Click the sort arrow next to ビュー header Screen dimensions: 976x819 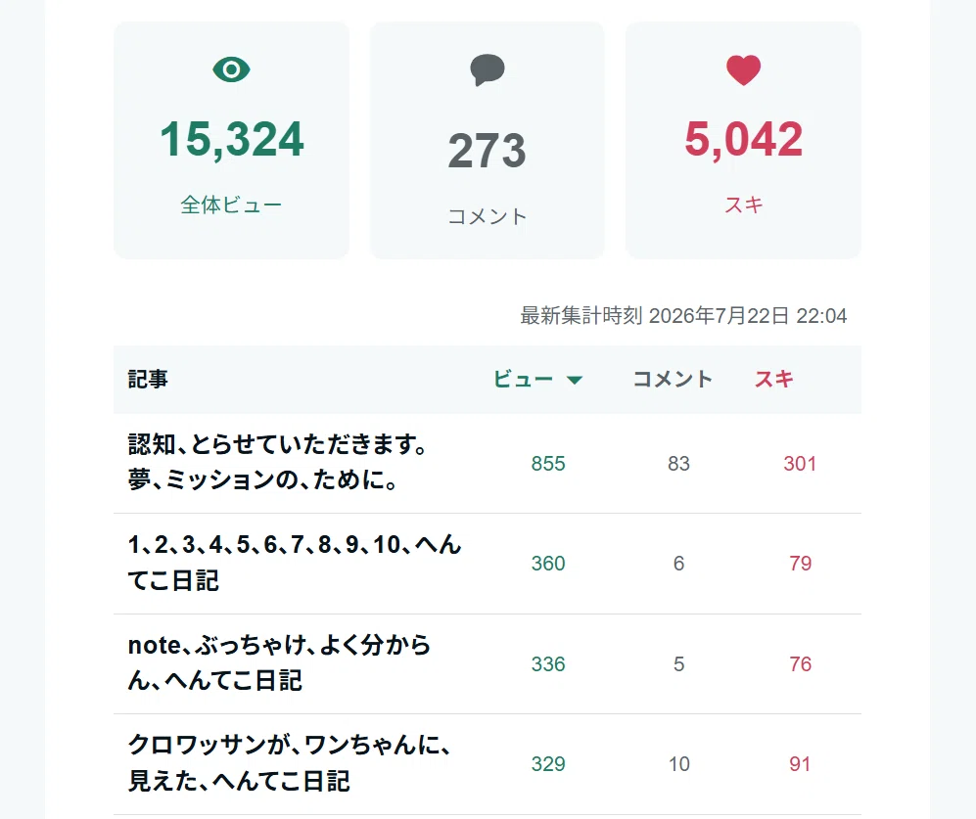click(x=575, y=380)
